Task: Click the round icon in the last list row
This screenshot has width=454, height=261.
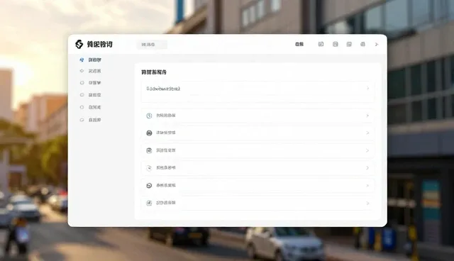Action: click(149, 203)
